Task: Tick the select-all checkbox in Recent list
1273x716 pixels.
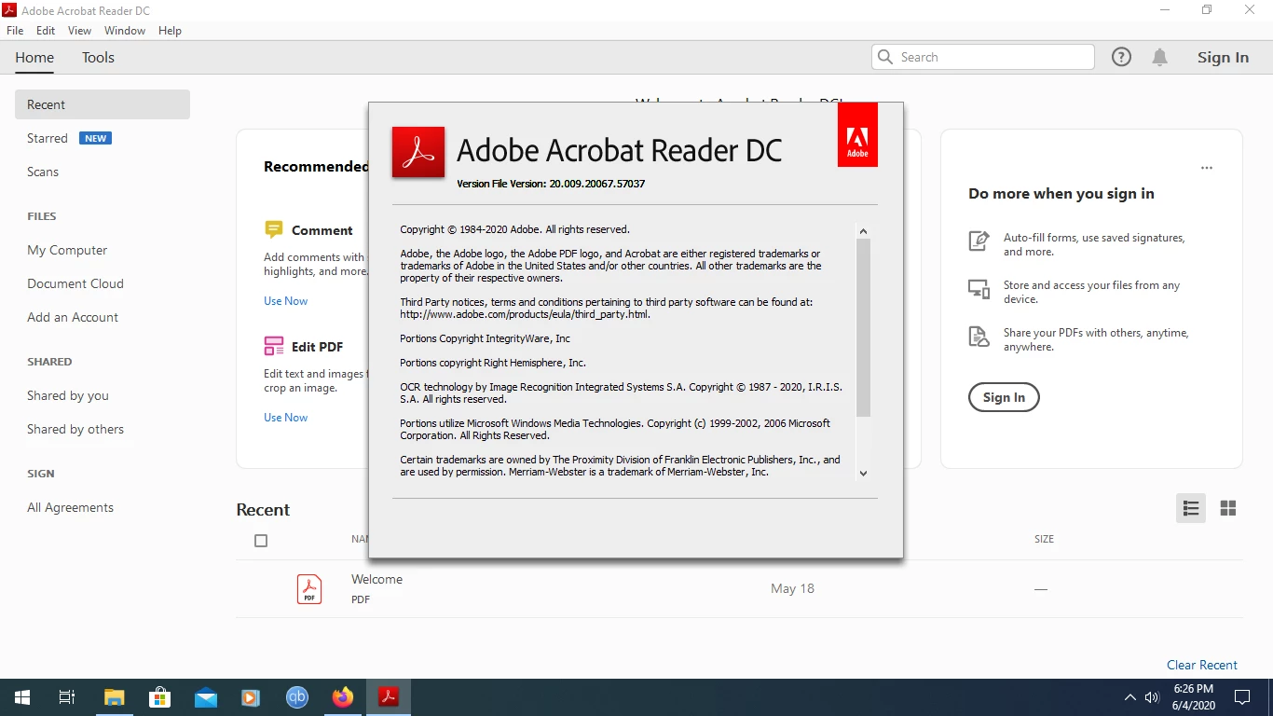Action: (x=261, y=541)
